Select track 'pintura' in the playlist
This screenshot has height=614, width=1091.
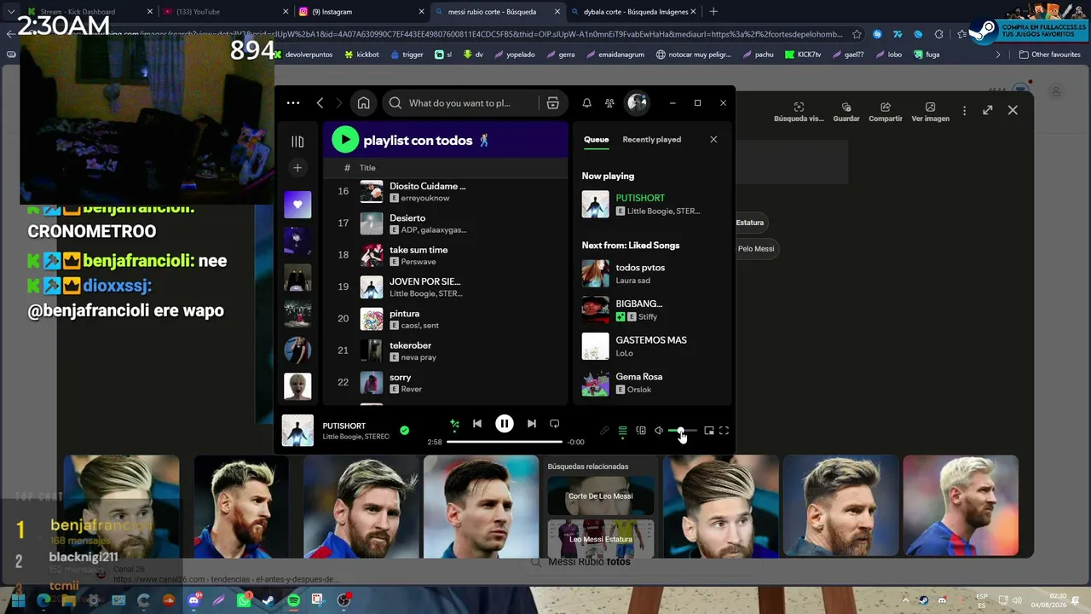click(445, 319)
